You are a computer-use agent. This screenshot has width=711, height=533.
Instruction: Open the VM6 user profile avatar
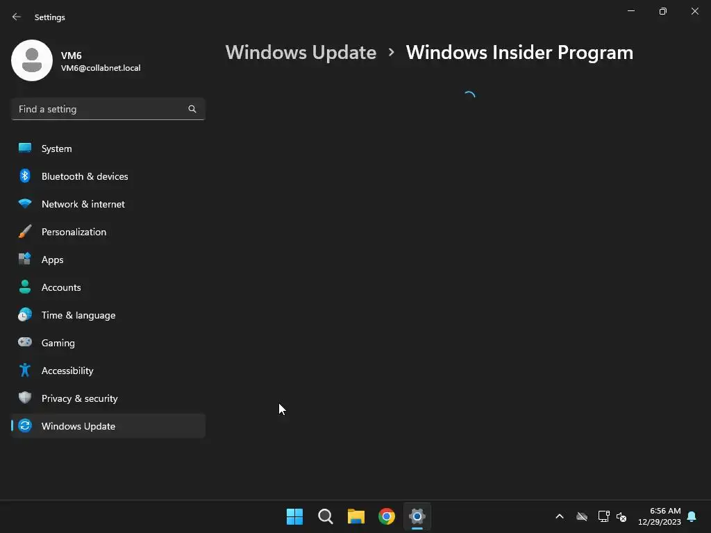click(x=32, y=60)
